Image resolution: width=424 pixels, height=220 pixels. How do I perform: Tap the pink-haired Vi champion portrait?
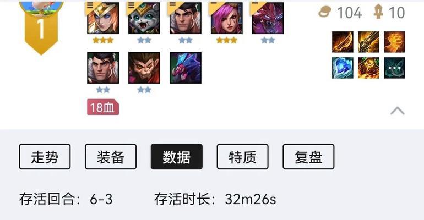tap(227, 18)
